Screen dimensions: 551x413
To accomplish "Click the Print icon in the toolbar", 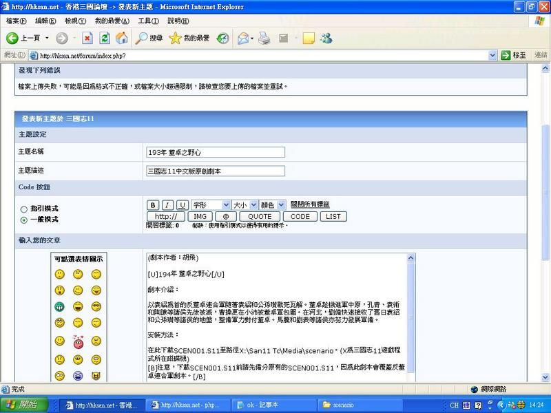I will (x=264, y=38).
